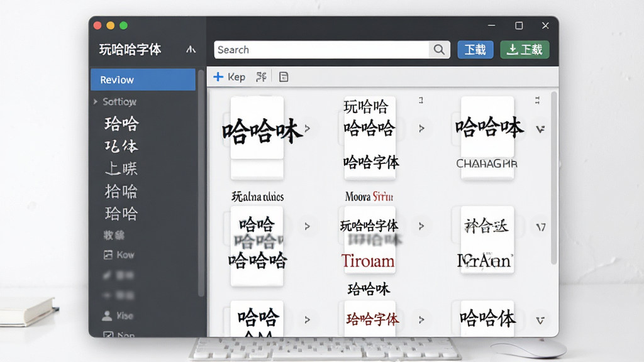Select the 上眜 entry in the sidebar
The height and width of the screenshot is (362, 644).
[121, 168]
